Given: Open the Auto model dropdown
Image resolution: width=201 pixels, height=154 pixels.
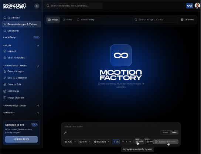Looking at the screenshot, I should click(70, 142).
